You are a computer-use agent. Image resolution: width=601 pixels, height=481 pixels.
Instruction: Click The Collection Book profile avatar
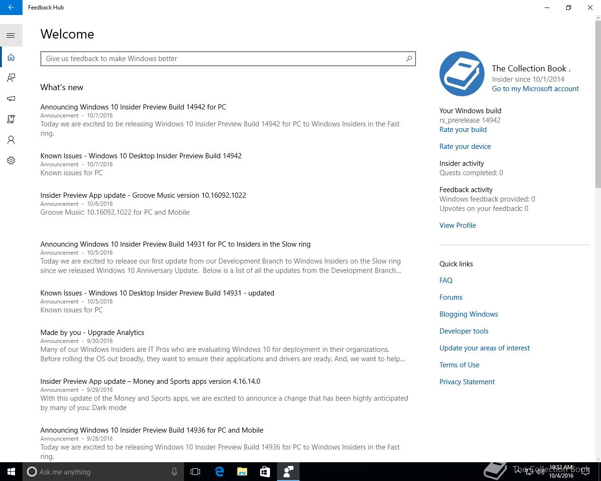[x=462, y=74]
